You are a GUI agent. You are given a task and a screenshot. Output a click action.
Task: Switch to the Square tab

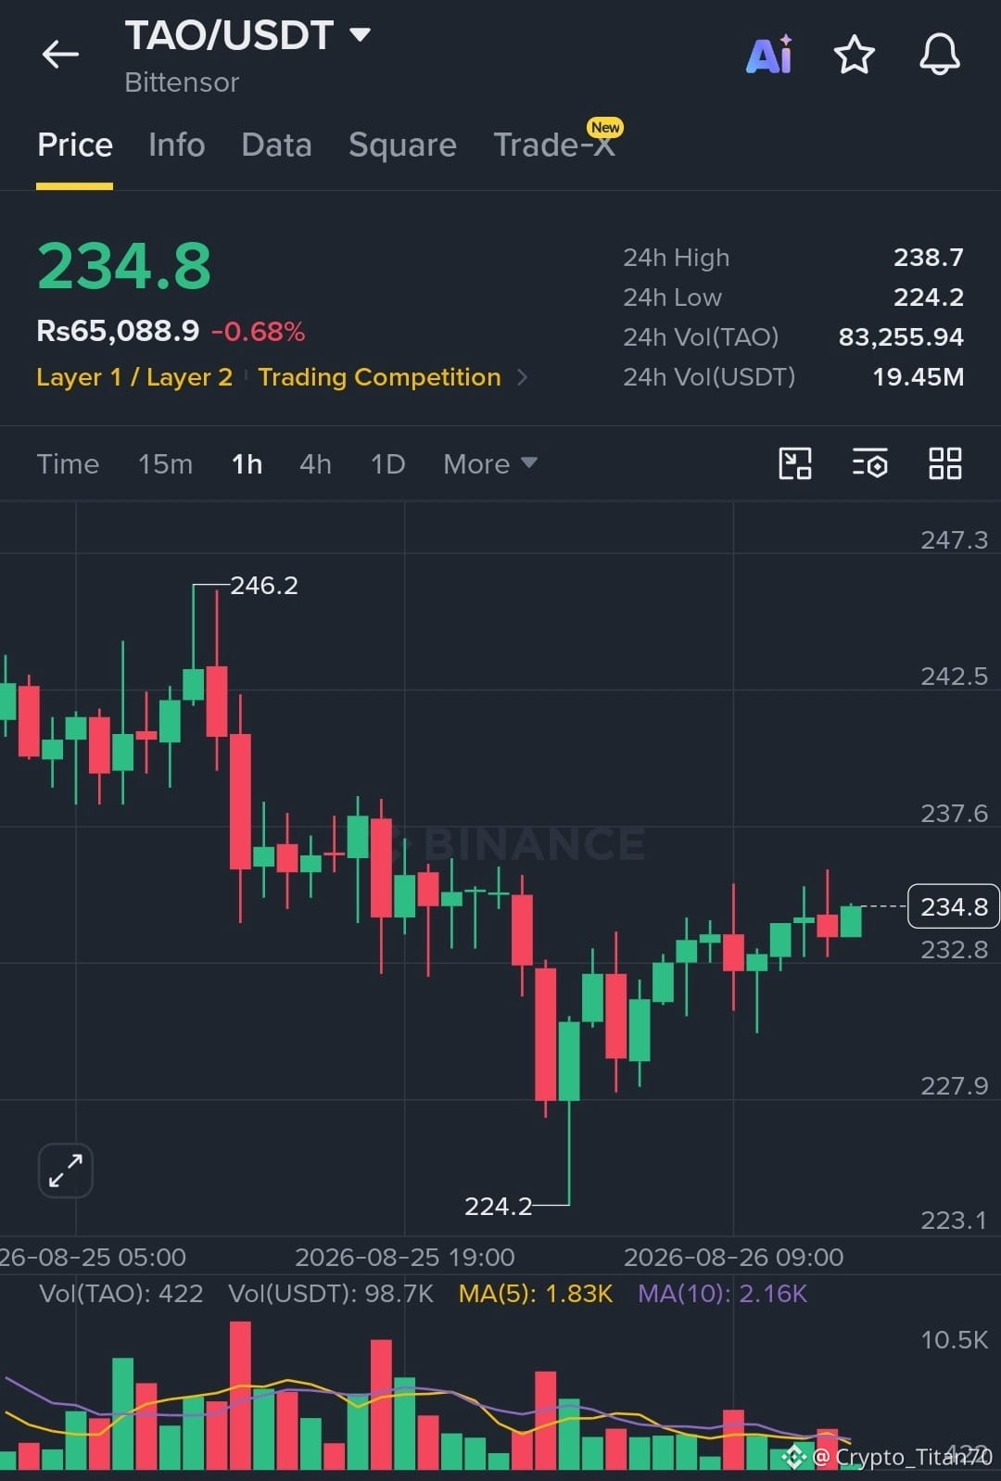(x=402, y=146)
